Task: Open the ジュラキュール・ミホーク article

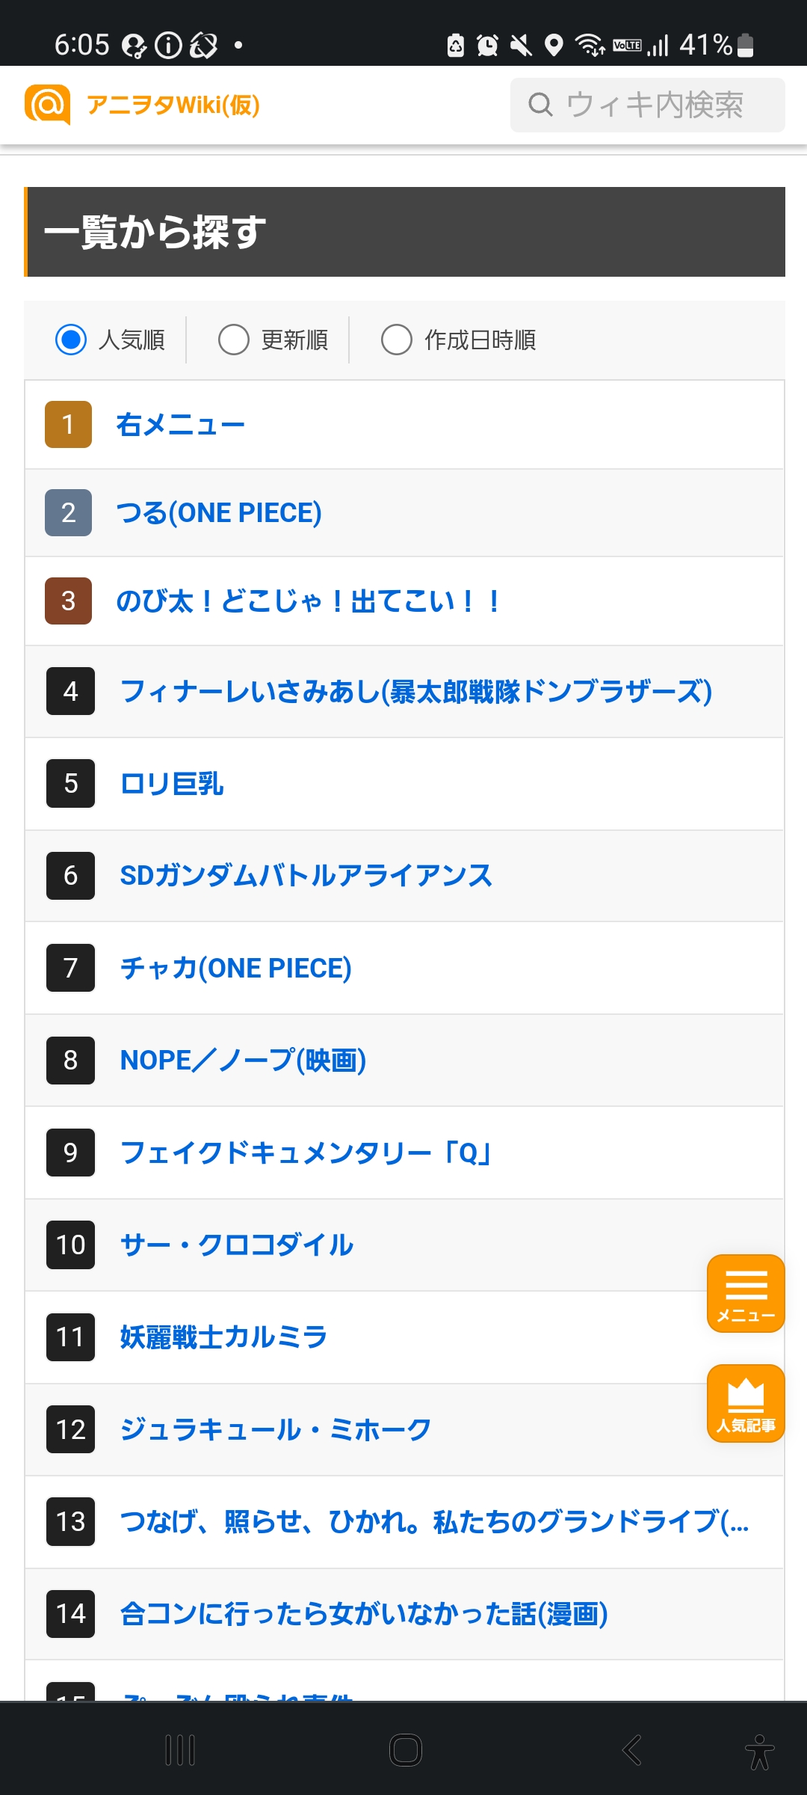Action: tap(276, 1429)
